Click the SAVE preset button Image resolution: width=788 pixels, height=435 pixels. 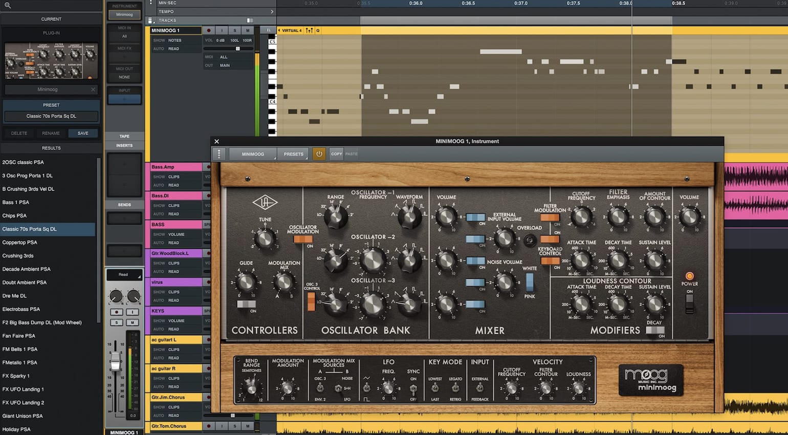coord(82,133)
